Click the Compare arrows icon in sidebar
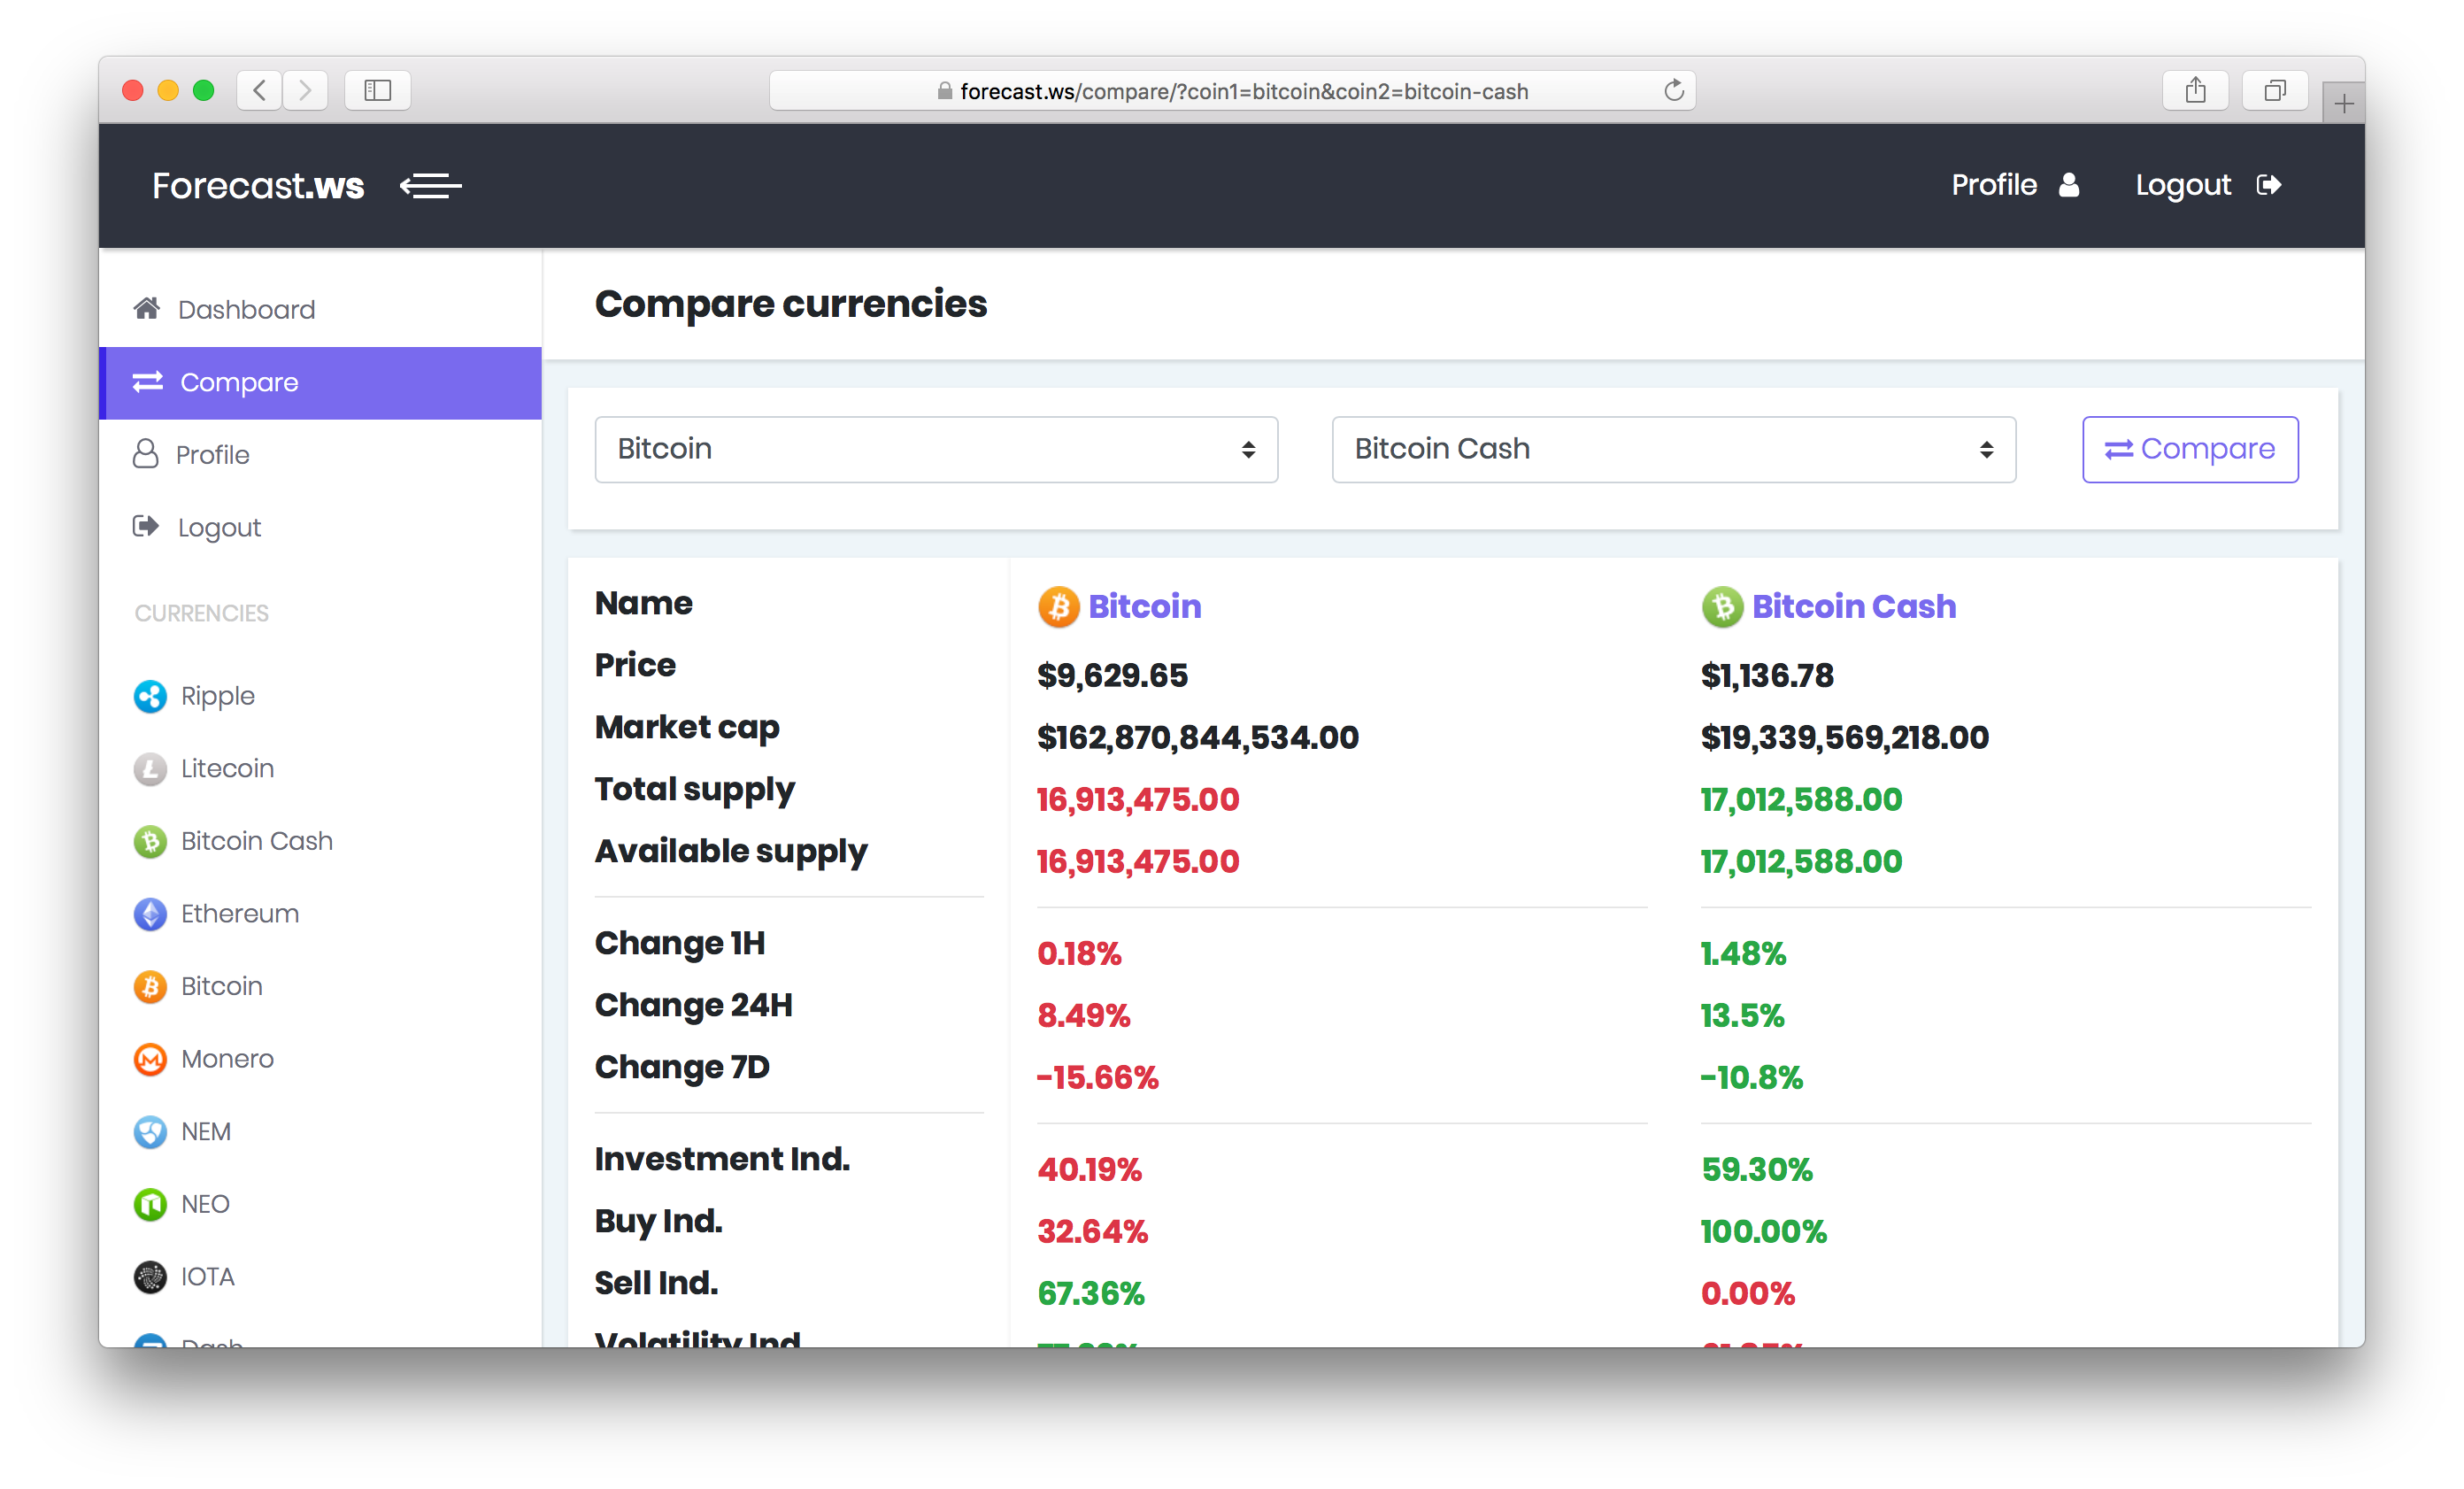Image resolution: width=2464 pixels, height=1489 pixels. [148, 382]
